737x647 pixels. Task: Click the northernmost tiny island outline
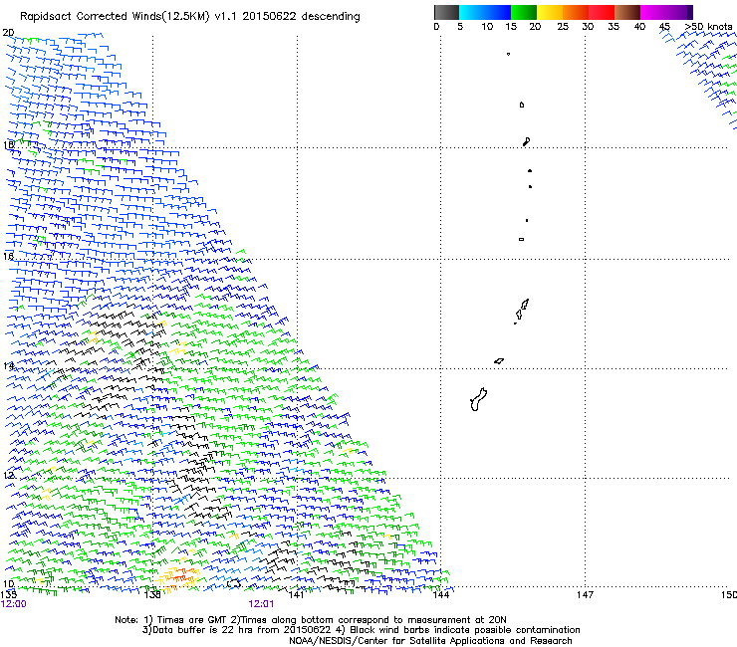coord(508,54)
